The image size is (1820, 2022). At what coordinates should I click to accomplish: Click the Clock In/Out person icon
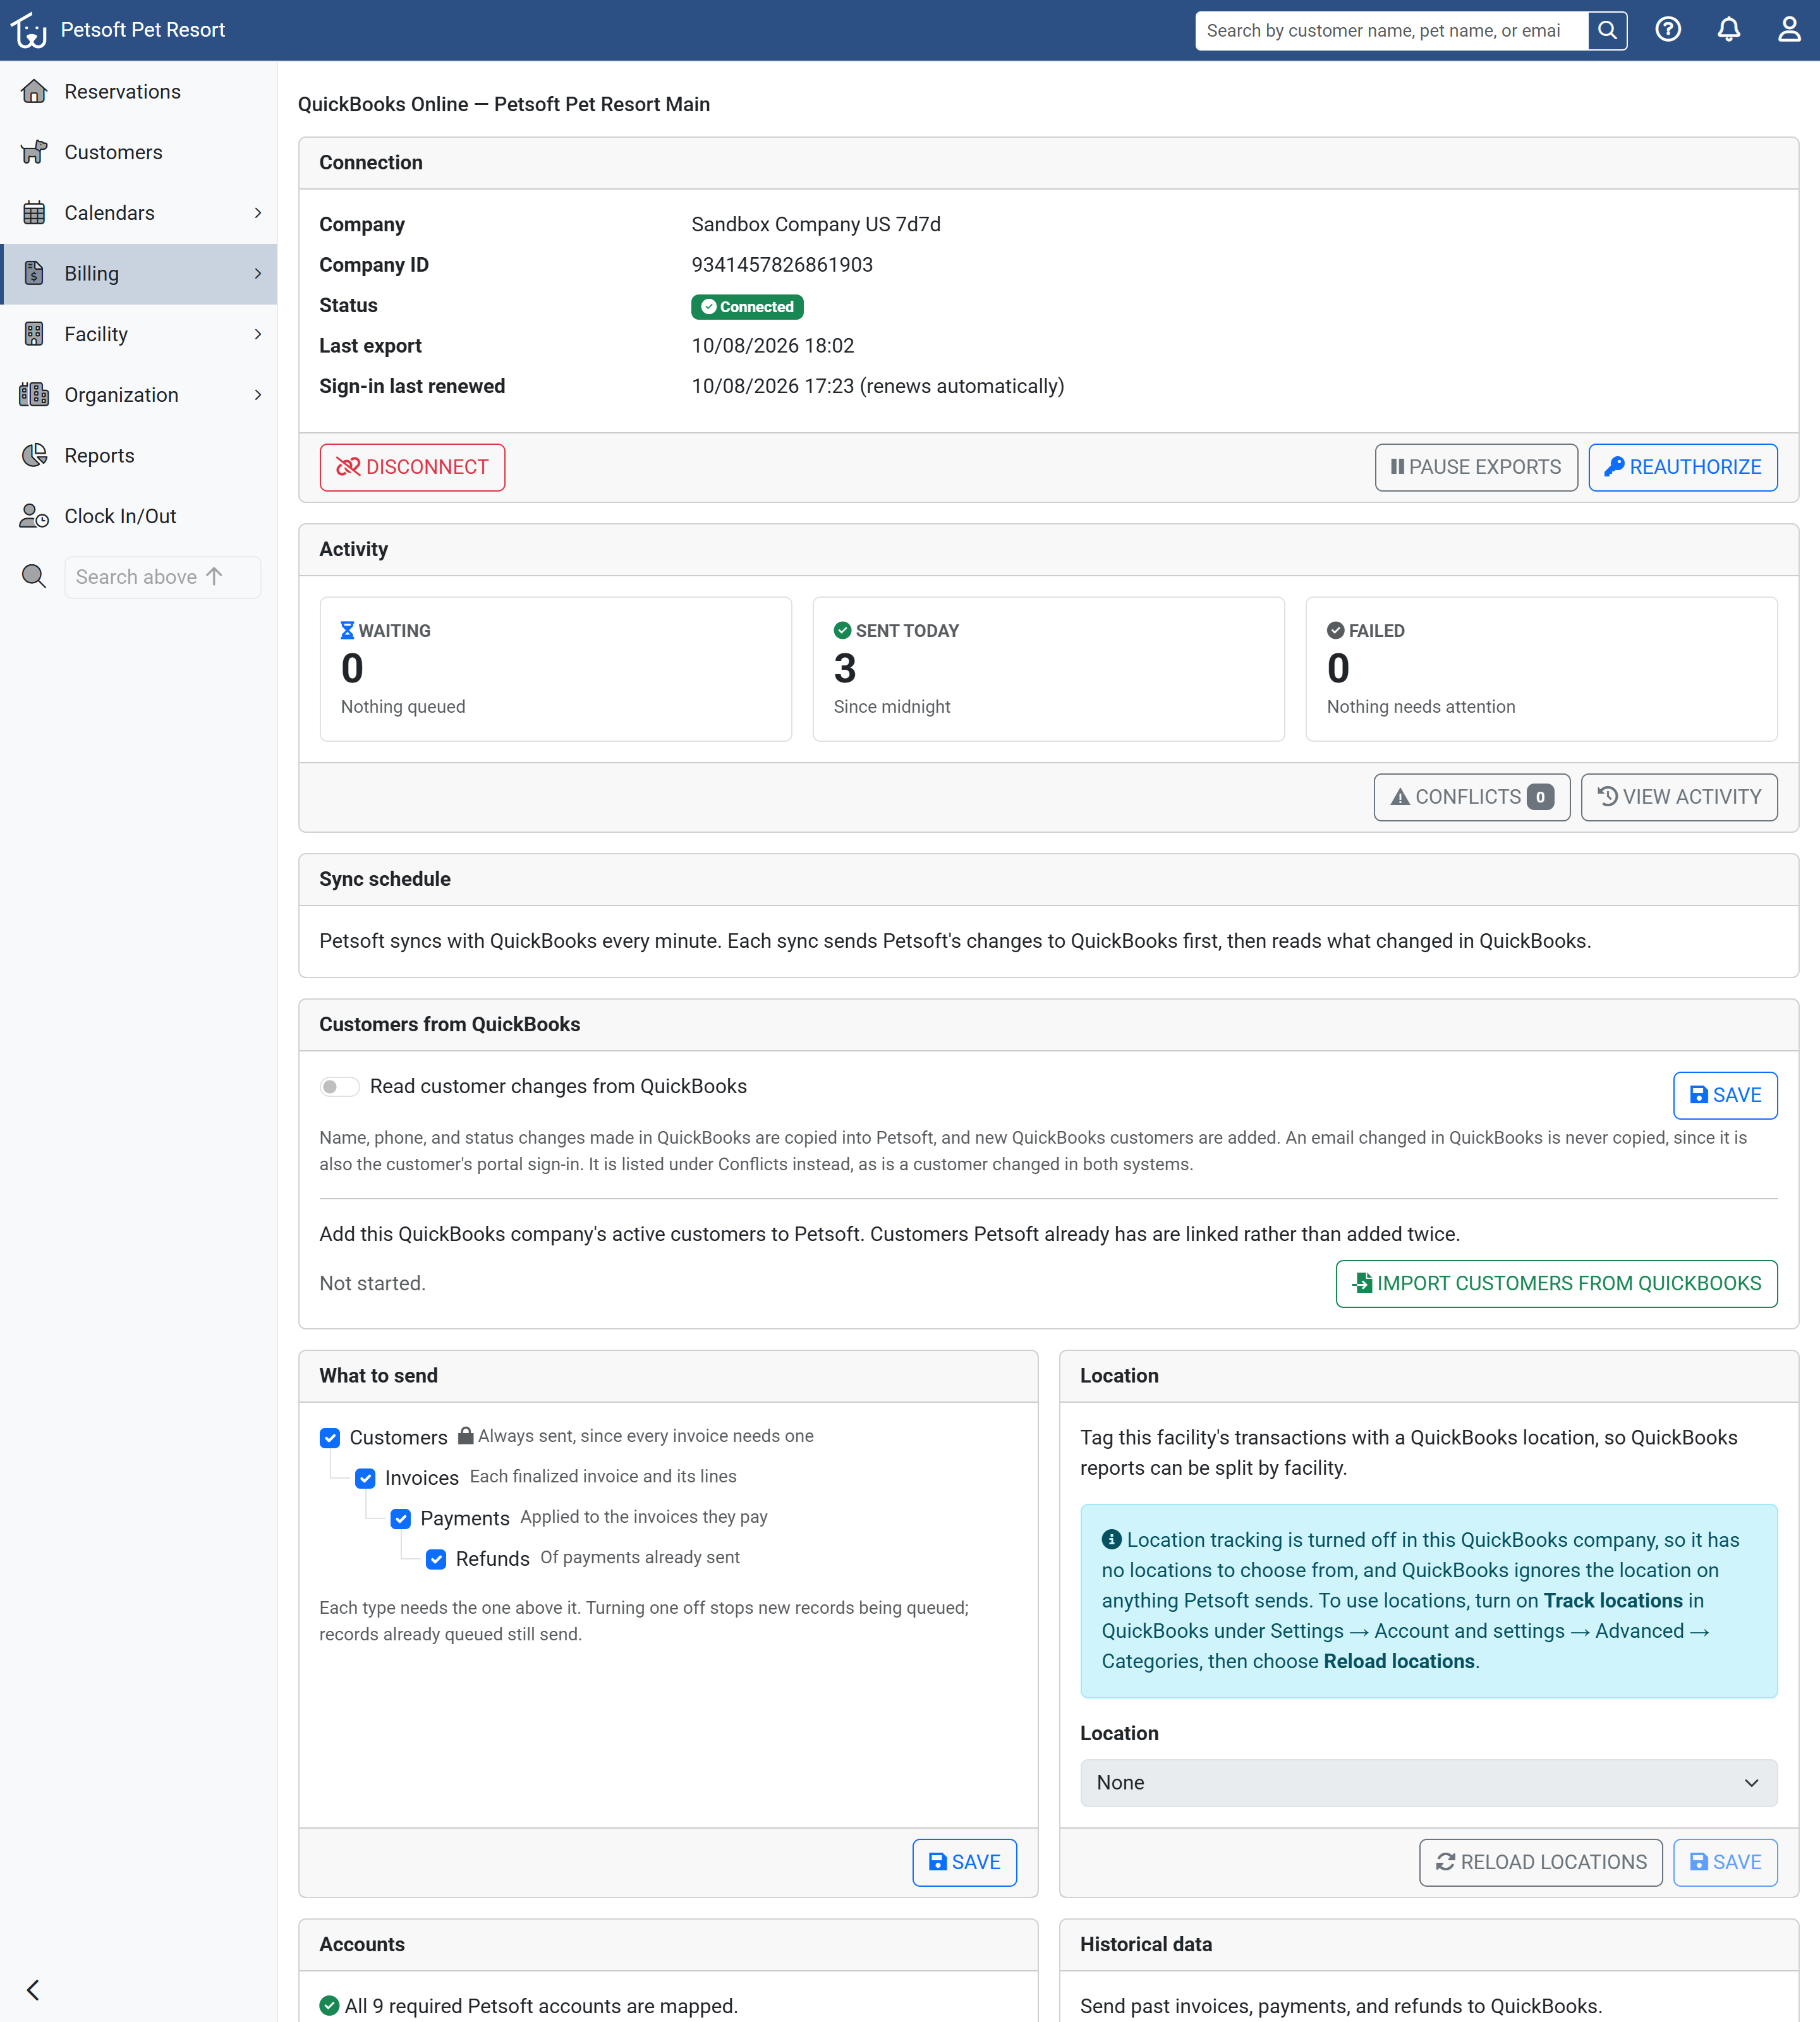click(x=34, y=516)
